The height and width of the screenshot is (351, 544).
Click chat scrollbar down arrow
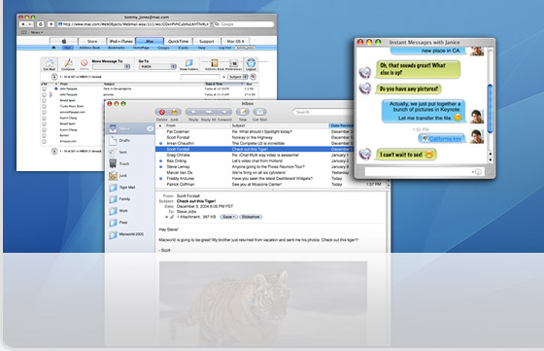490,160
